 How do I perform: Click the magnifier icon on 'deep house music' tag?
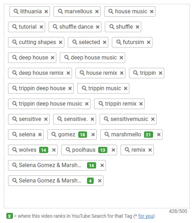pos(67,57)
